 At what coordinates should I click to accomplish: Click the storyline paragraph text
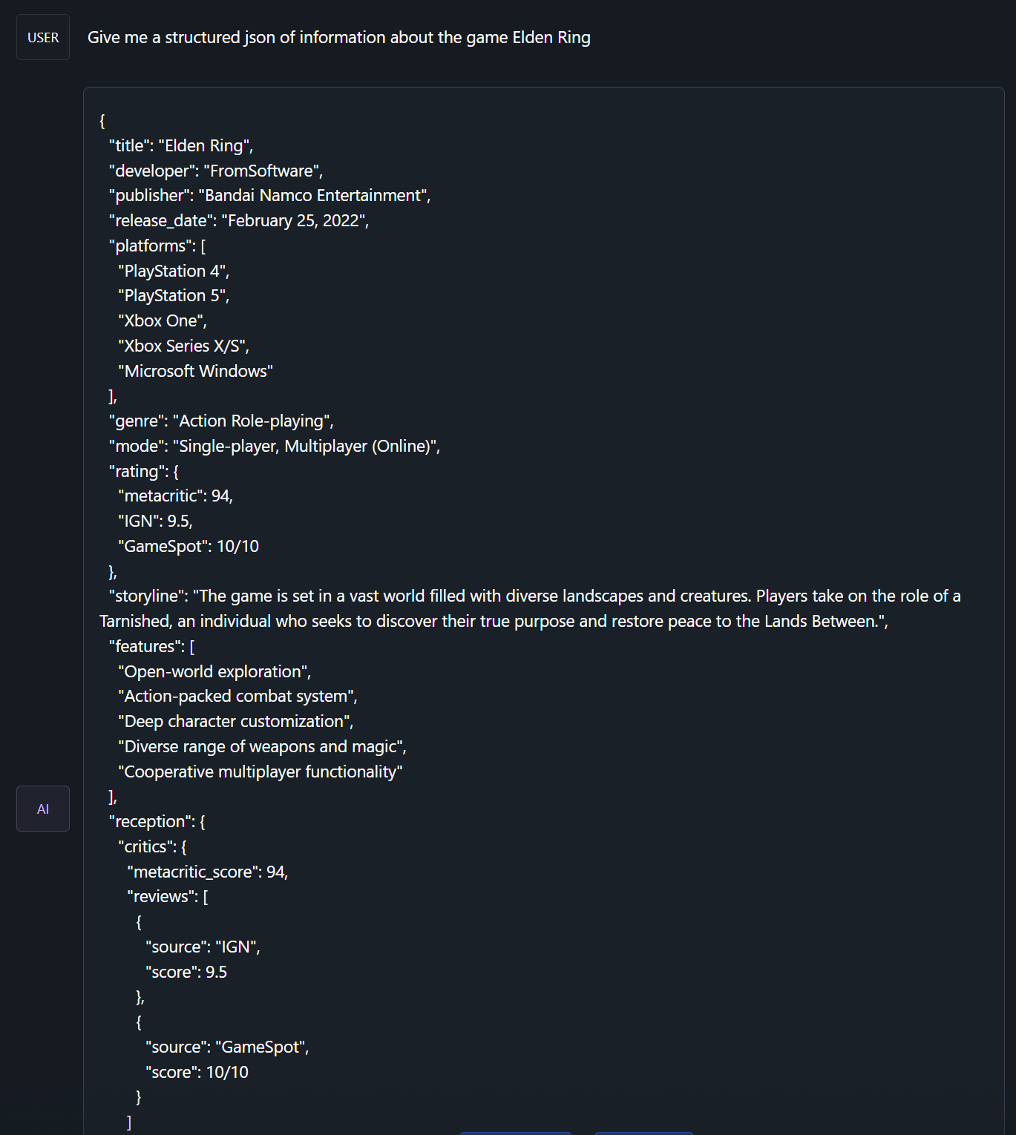pos(520,608)
